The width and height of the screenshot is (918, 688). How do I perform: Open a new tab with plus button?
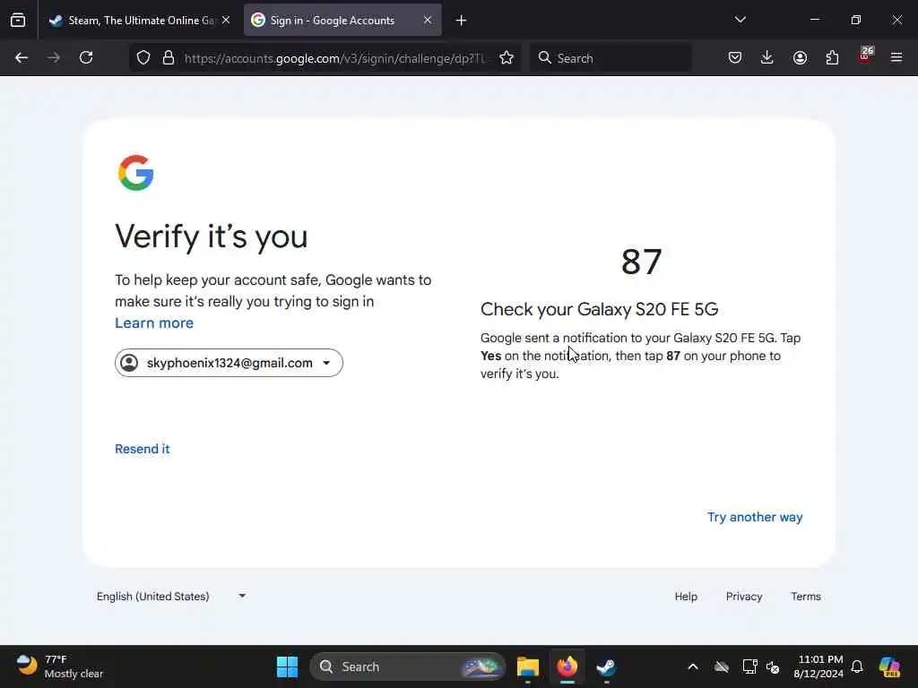click(x=462, y=21)
